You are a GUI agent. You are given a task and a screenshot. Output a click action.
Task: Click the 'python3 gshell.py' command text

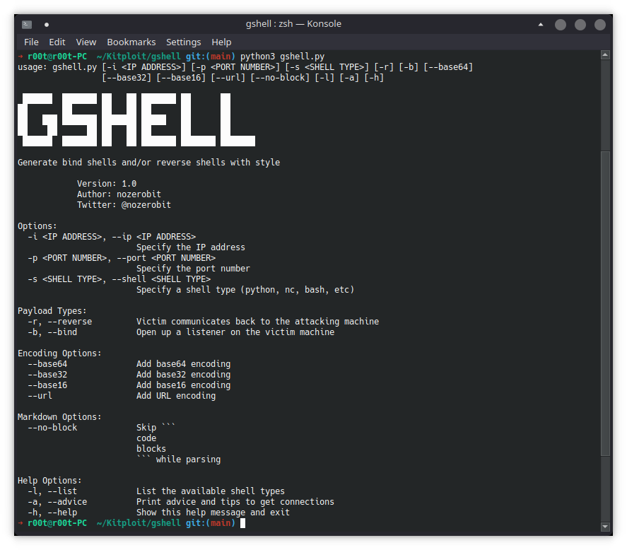pyautogui.click(x=282, y=57)
